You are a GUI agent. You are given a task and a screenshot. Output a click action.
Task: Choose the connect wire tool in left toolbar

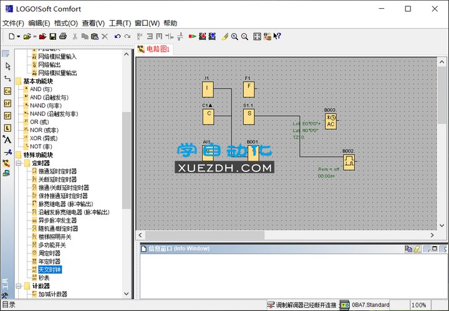tap(7, 79)
